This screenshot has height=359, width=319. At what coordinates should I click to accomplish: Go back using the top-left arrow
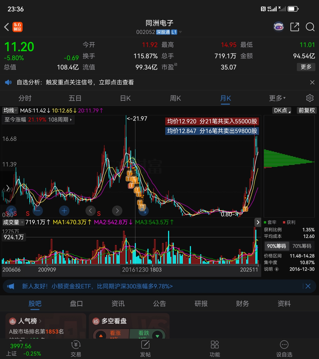point(7,27)
